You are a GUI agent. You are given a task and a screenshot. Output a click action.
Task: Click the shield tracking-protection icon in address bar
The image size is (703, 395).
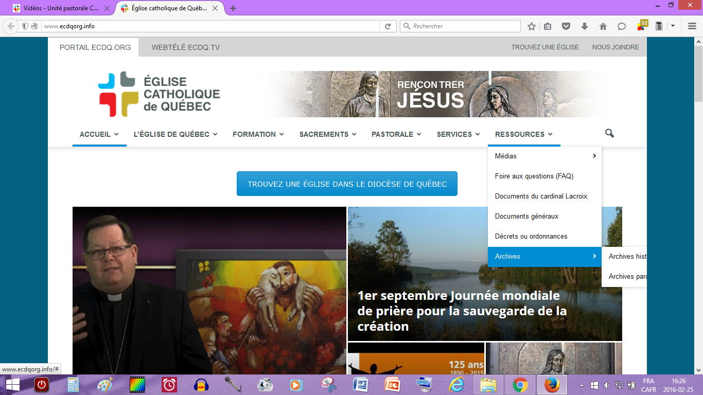click(x=25, y=26)
